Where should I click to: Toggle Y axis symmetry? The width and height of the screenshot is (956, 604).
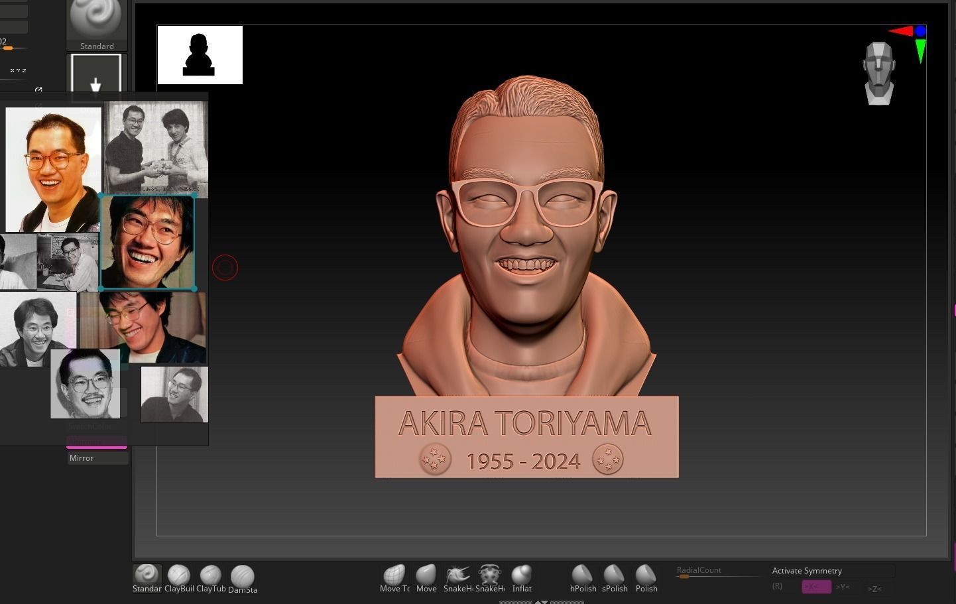tap(842, 587)
